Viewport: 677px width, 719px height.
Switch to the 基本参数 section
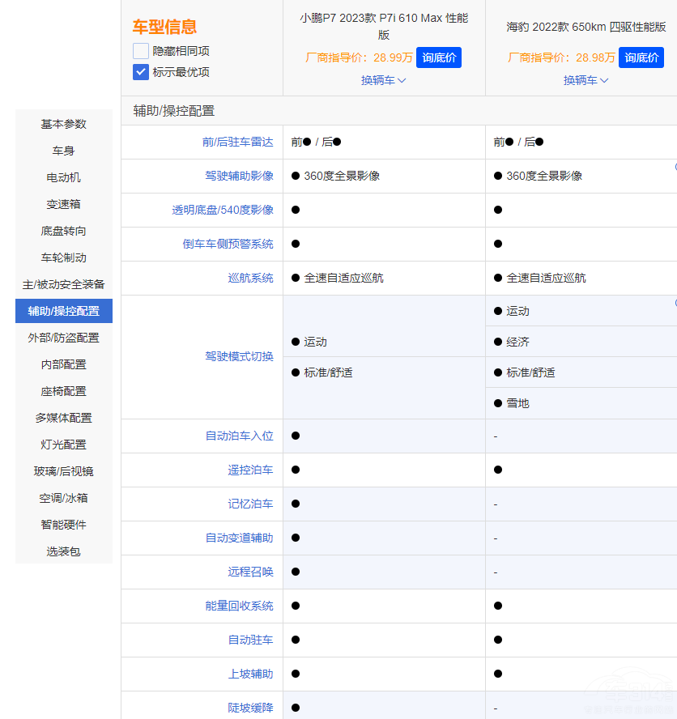tap(63, 124)
